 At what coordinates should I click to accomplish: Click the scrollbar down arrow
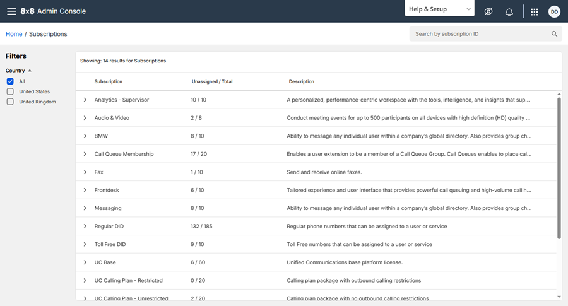coord(559,297)
